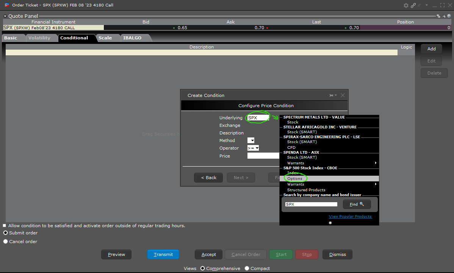
Task: Open the Method dropdown
Action: click(251, 140)
